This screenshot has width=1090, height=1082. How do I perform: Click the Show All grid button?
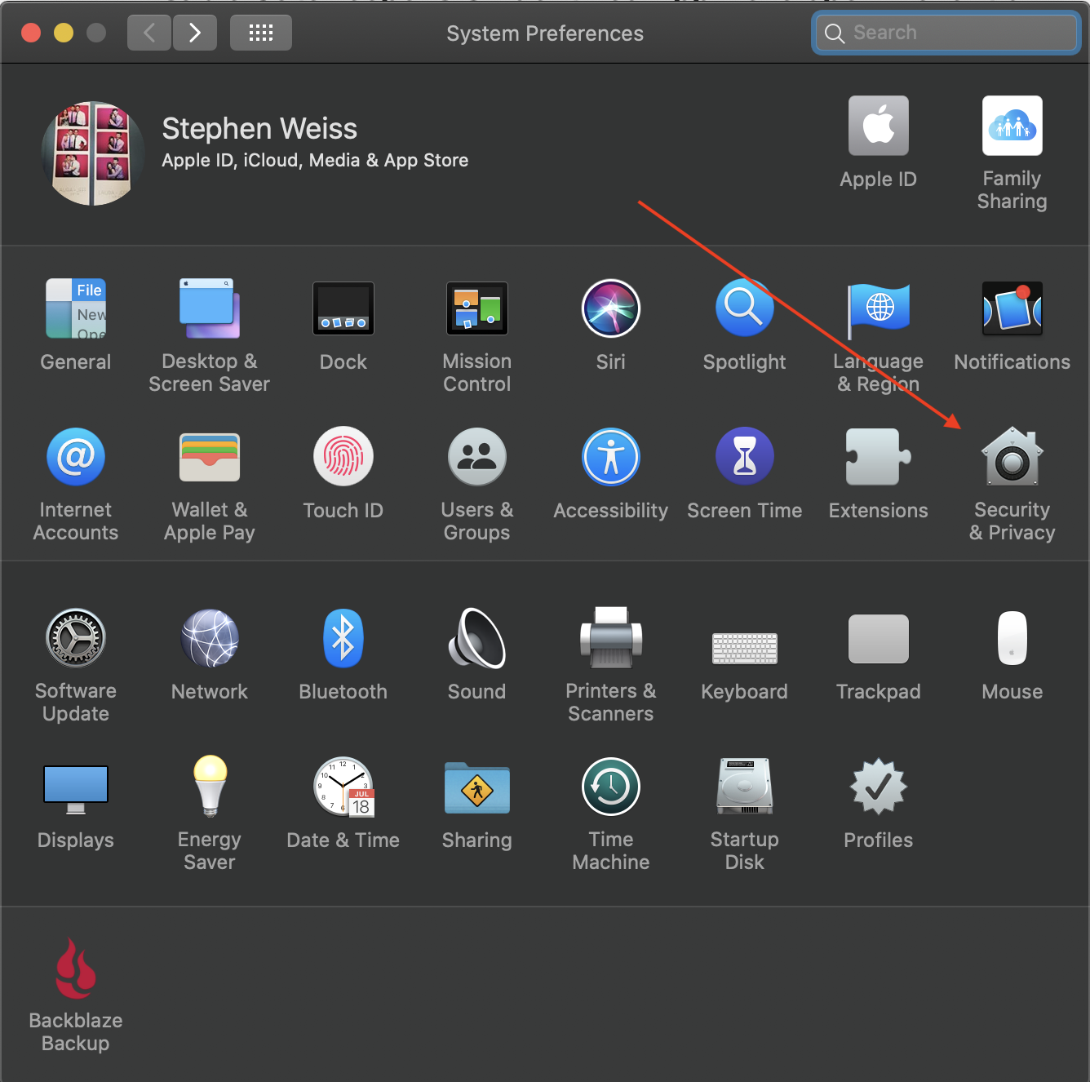[261, 33]
